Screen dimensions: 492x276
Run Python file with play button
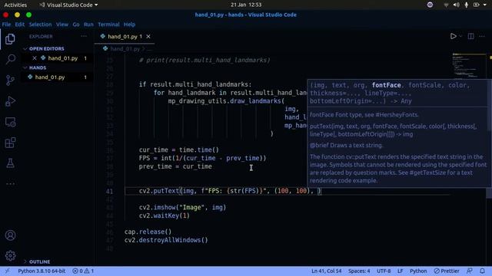[453, 36]
